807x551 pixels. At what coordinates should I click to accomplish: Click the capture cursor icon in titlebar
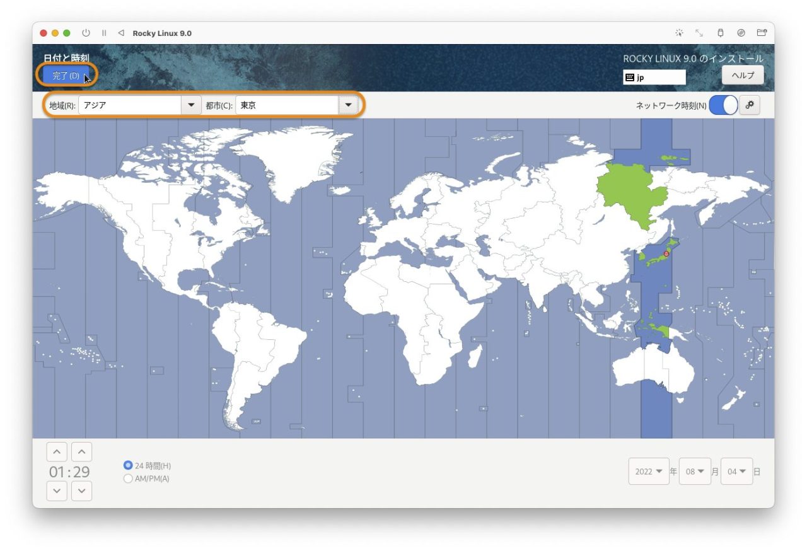[680, 32]
